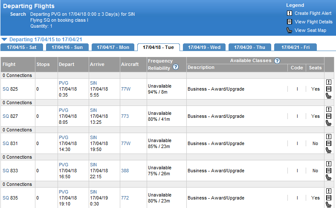The width and height of the screenshot is (336, 208).
Task: Open seat map for SQ 827
Action: (x=329, y=123)
